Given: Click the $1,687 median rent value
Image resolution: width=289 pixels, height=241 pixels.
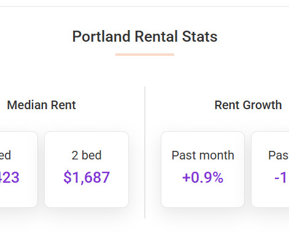Looking at the screenshot, I should point(87,177).
